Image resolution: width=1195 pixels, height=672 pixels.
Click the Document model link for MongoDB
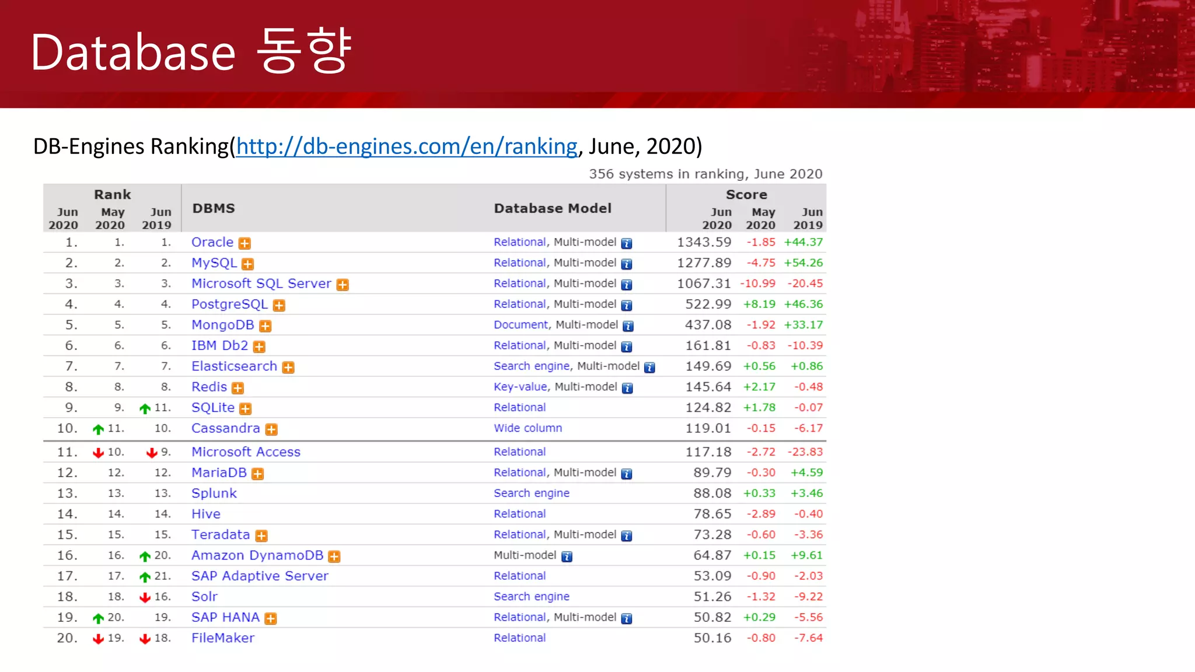(x=521, y=325)
